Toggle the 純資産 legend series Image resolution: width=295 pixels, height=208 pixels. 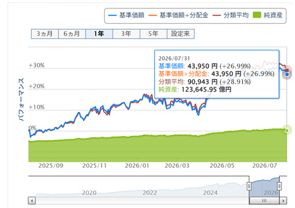(267, 15)
